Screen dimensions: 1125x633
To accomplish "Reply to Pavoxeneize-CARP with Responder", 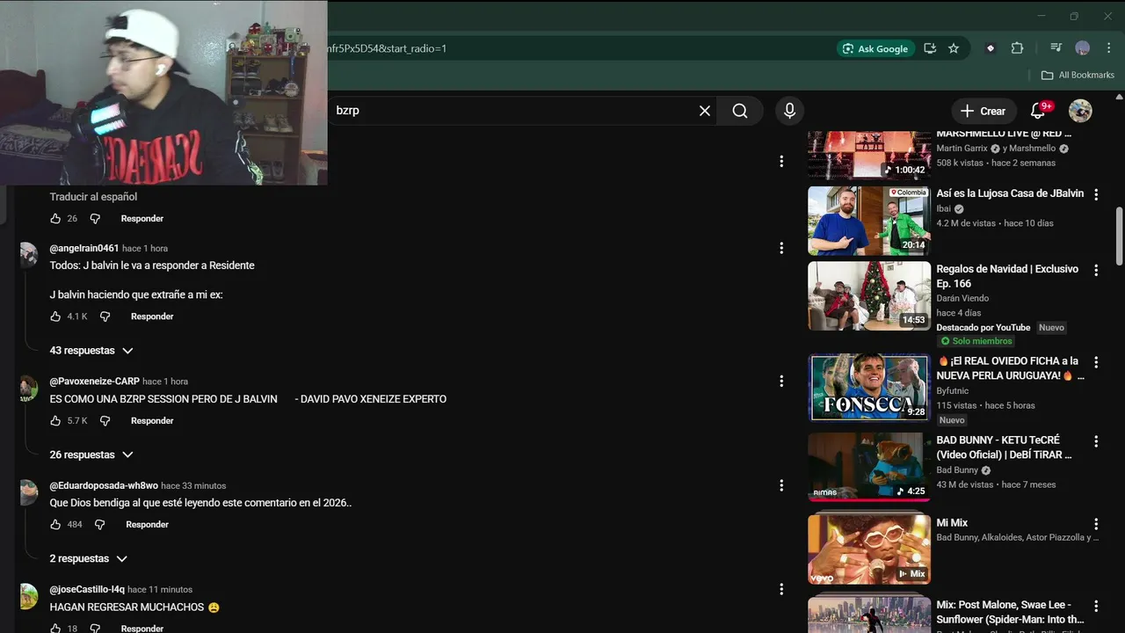I will point(152,421).
